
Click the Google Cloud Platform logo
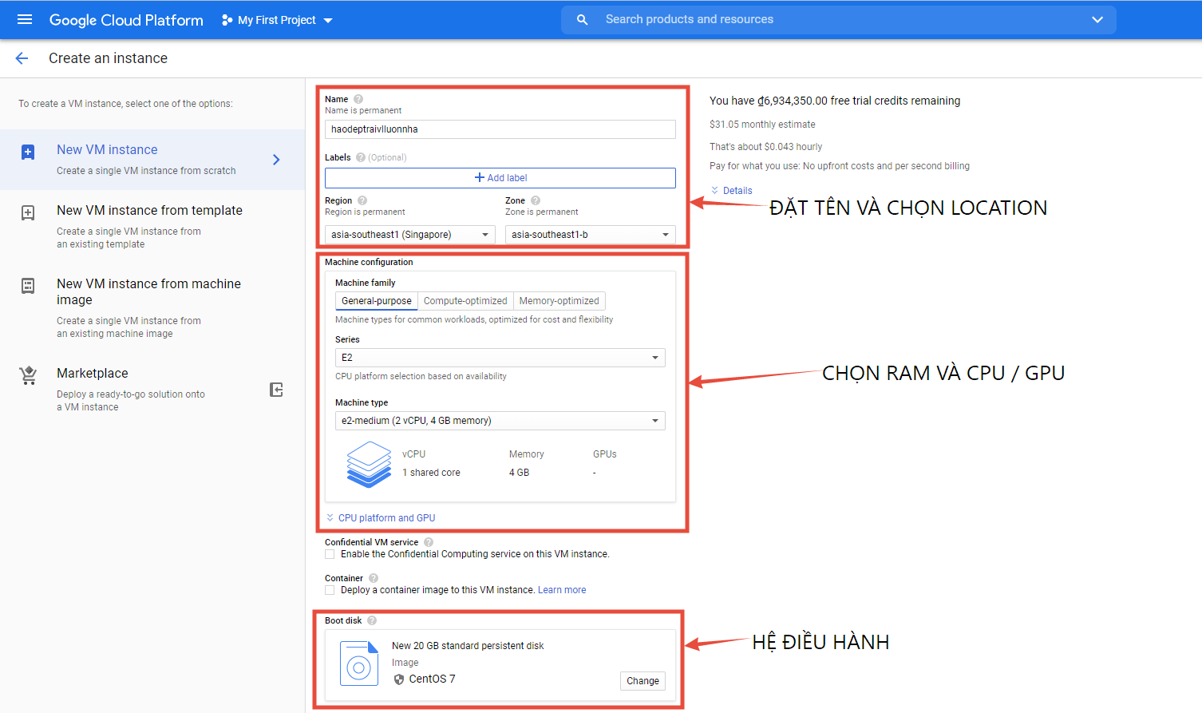click(x=126, y=20)
